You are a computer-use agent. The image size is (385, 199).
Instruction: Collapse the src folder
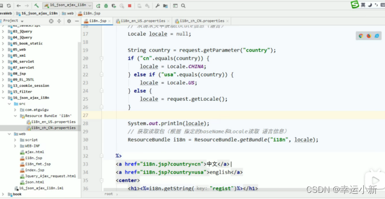(9, 104)
